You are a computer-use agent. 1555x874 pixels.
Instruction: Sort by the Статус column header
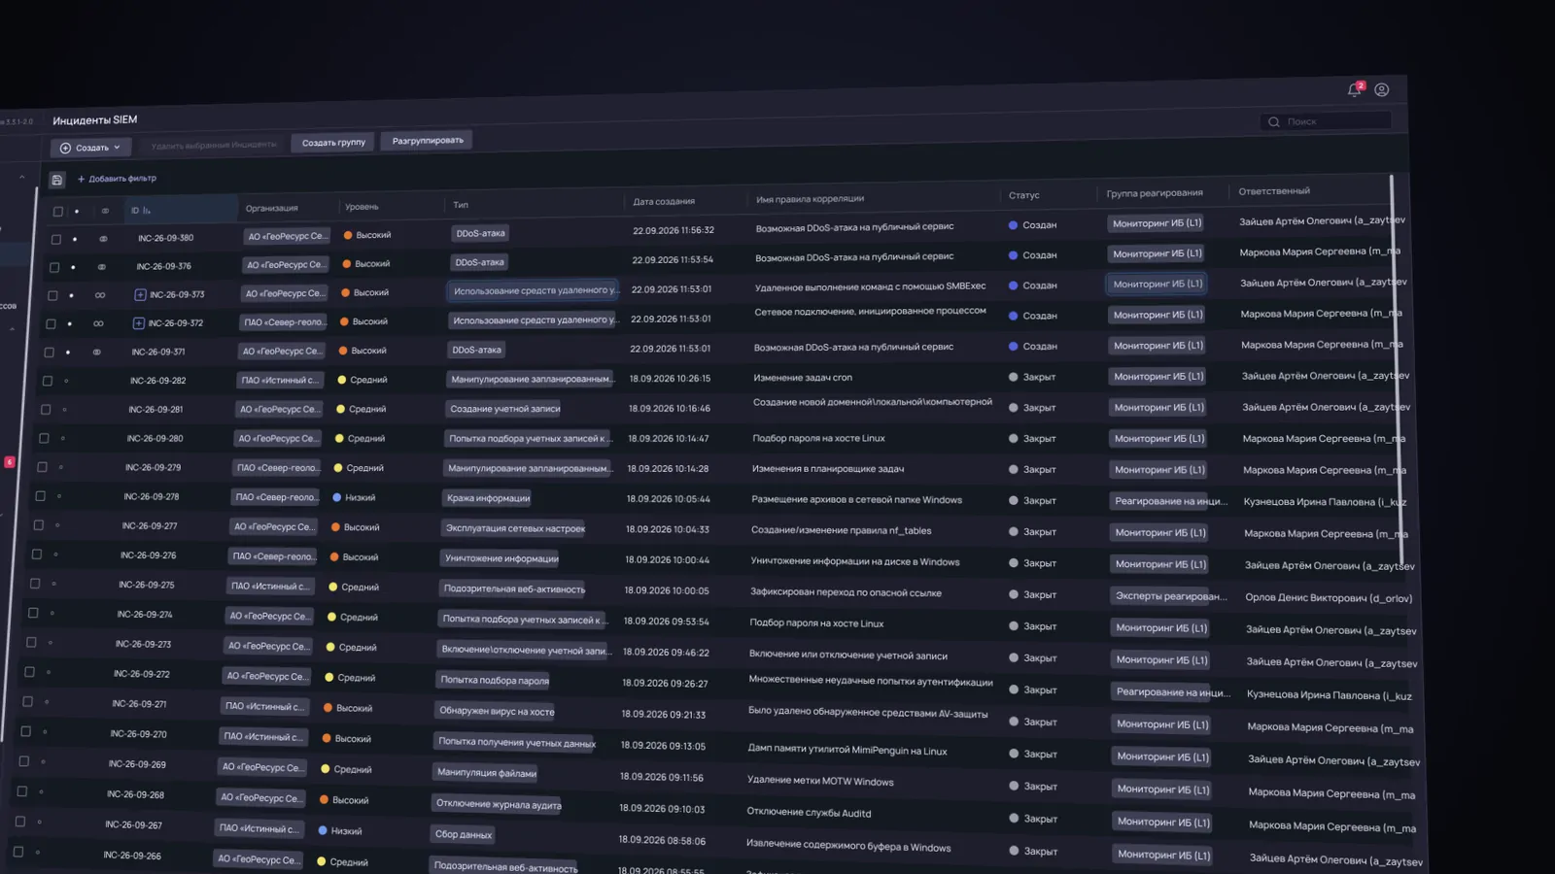pyautogui.click(x=1024, y=195)
